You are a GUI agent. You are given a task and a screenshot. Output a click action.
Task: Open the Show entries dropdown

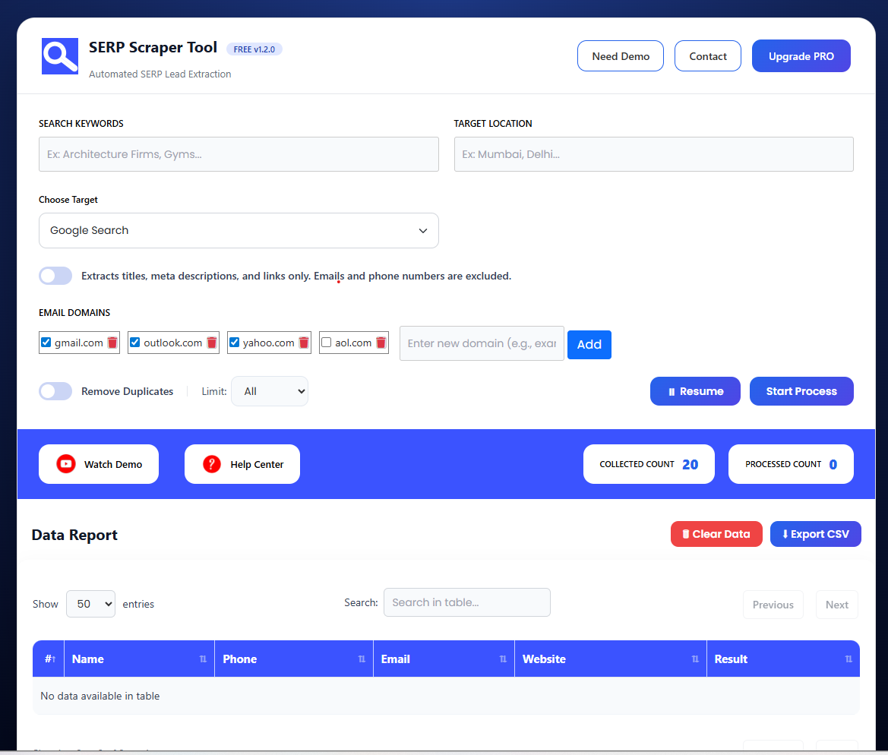(x=90, y=604)
